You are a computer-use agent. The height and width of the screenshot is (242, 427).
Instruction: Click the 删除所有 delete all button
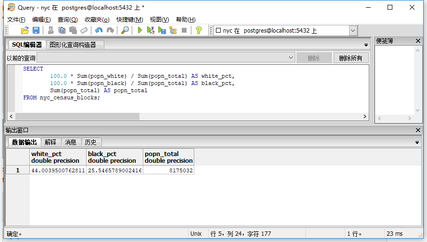click(351, 58)
